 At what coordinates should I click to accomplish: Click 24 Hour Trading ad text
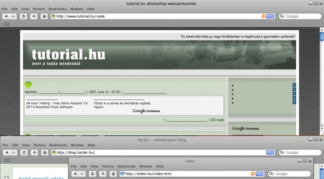[x=57, y=105]
